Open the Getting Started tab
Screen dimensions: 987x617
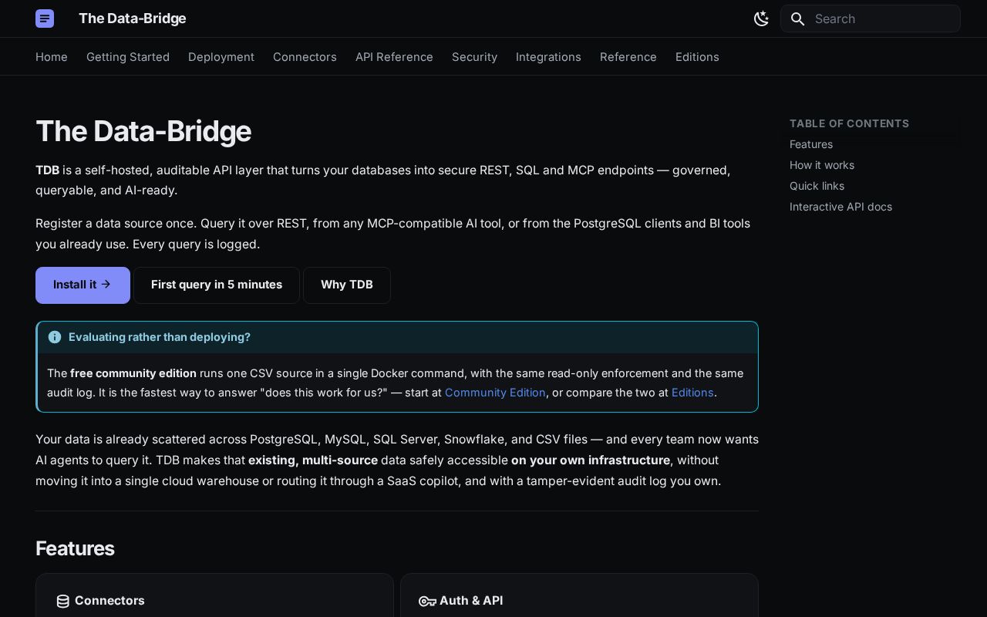128,57
